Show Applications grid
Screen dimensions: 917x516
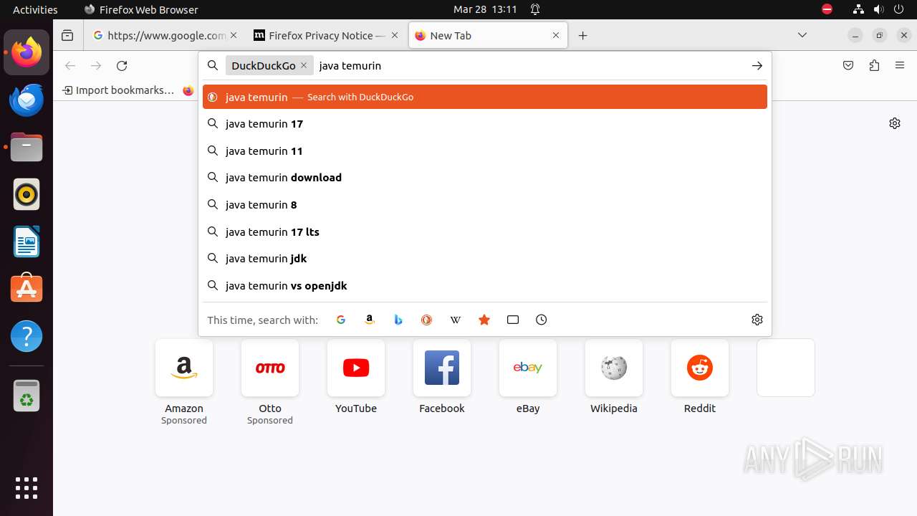pos(27,487)
